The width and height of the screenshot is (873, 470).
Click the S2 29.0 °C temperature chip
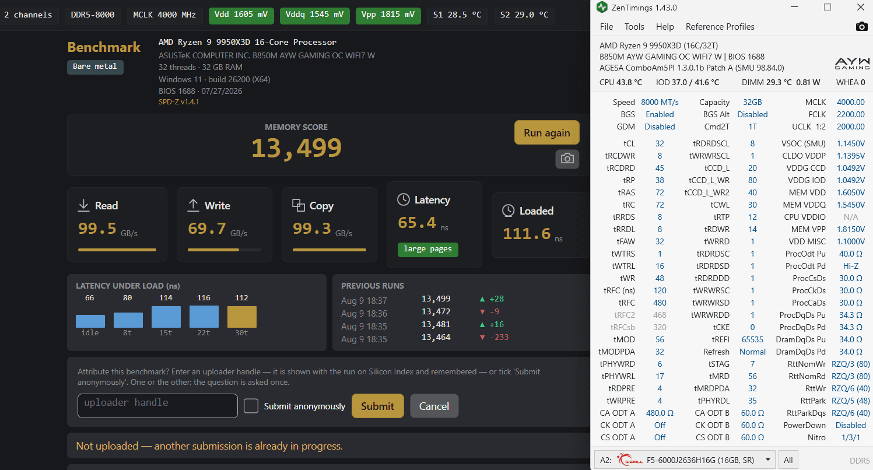(x=524, y=15)
